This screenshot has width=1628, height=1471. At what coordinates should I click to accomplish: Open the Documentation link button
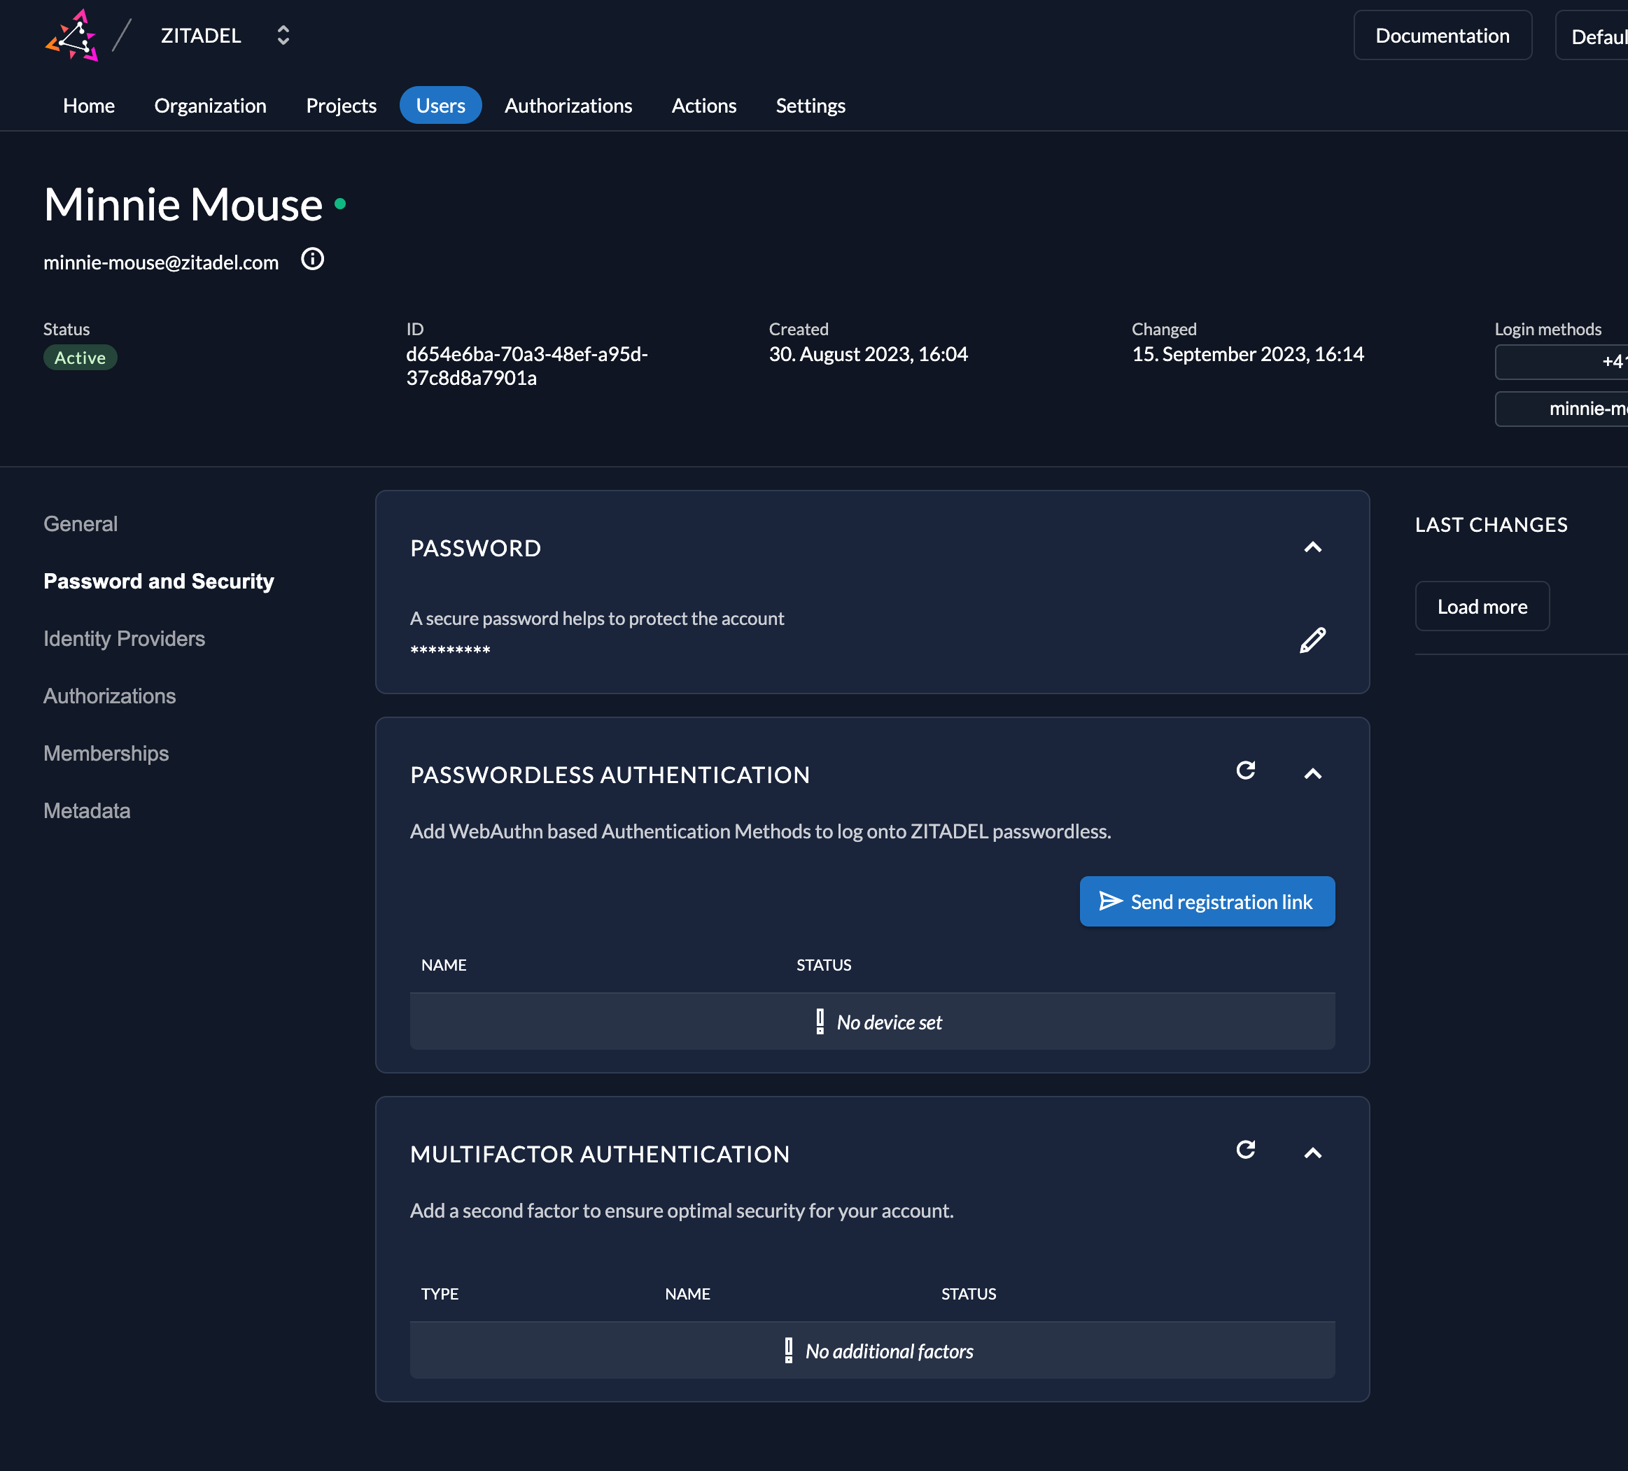pos(1443,36)
